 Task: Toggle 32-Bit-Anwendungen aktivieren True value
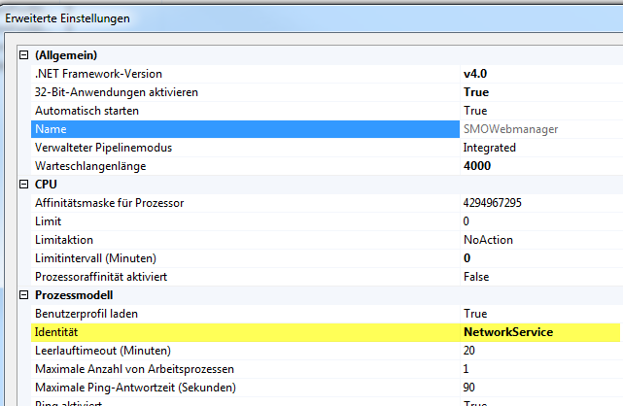[476, 92]
